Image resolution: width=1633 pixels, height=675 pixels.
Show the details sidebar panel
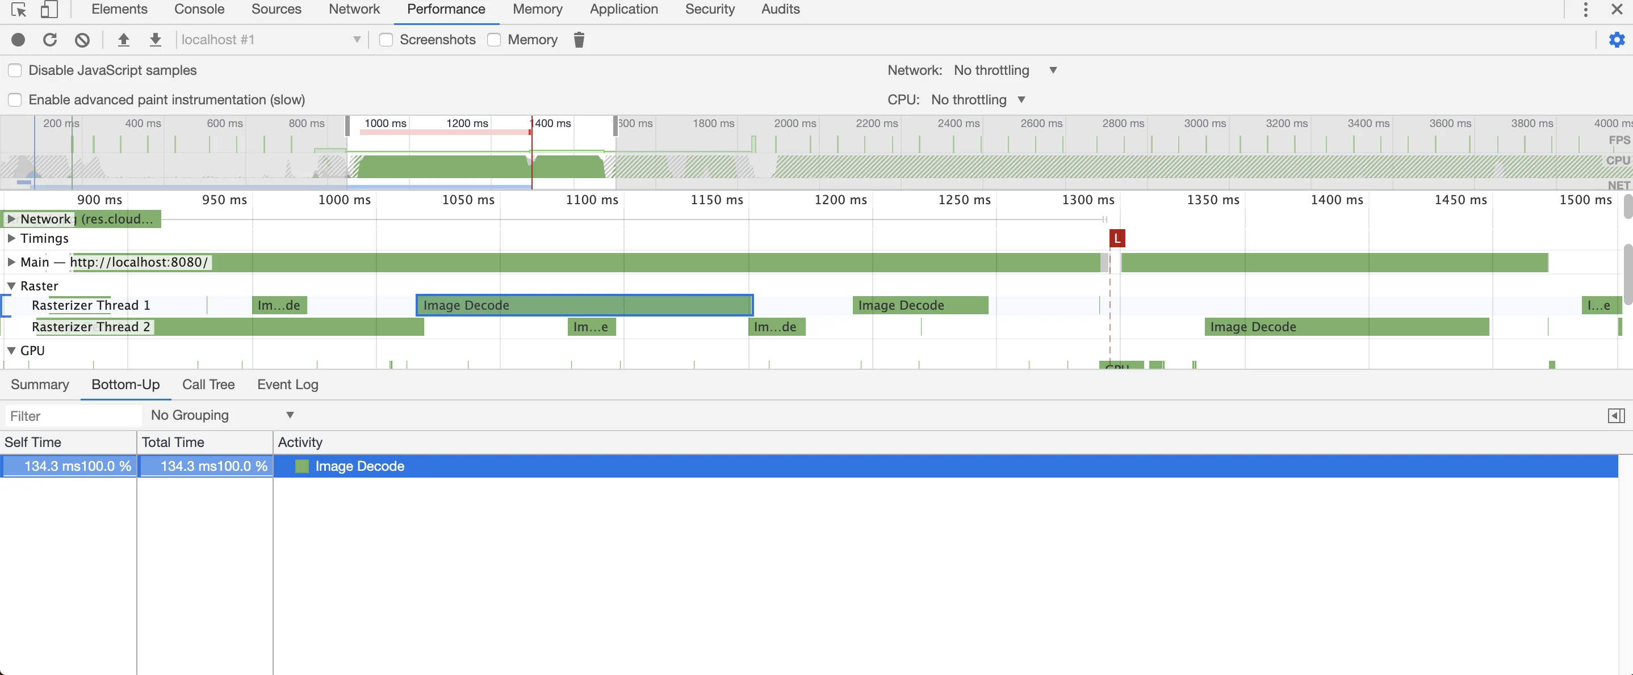(x=1617, y=415)
